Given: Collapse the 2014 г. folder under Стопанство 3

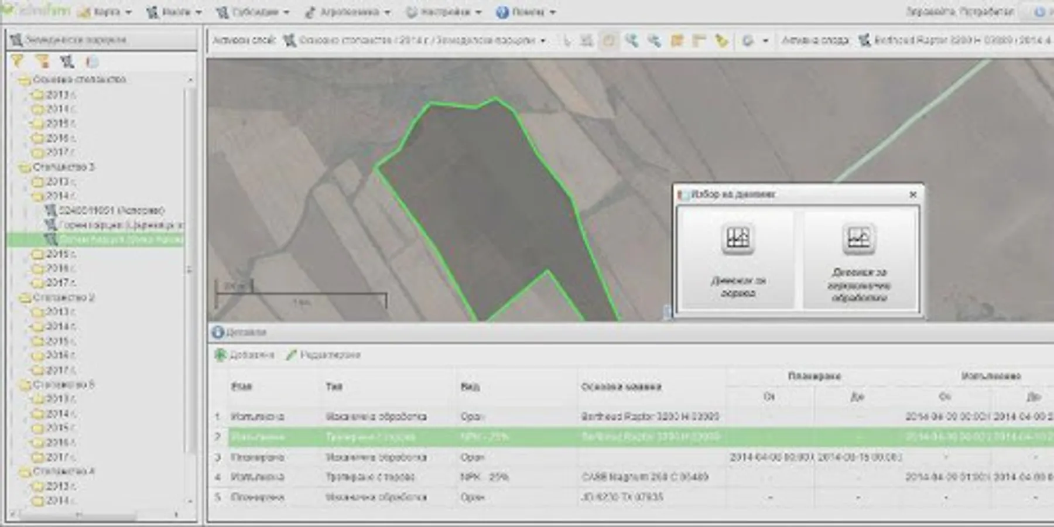Looking at the screenshot, I should click(x=54, y=196).
